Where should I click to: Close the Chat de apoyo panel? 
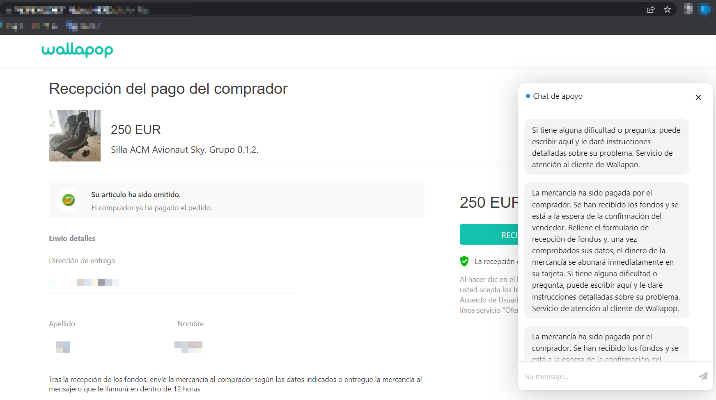pyautogui.click(x=698, y=97)
